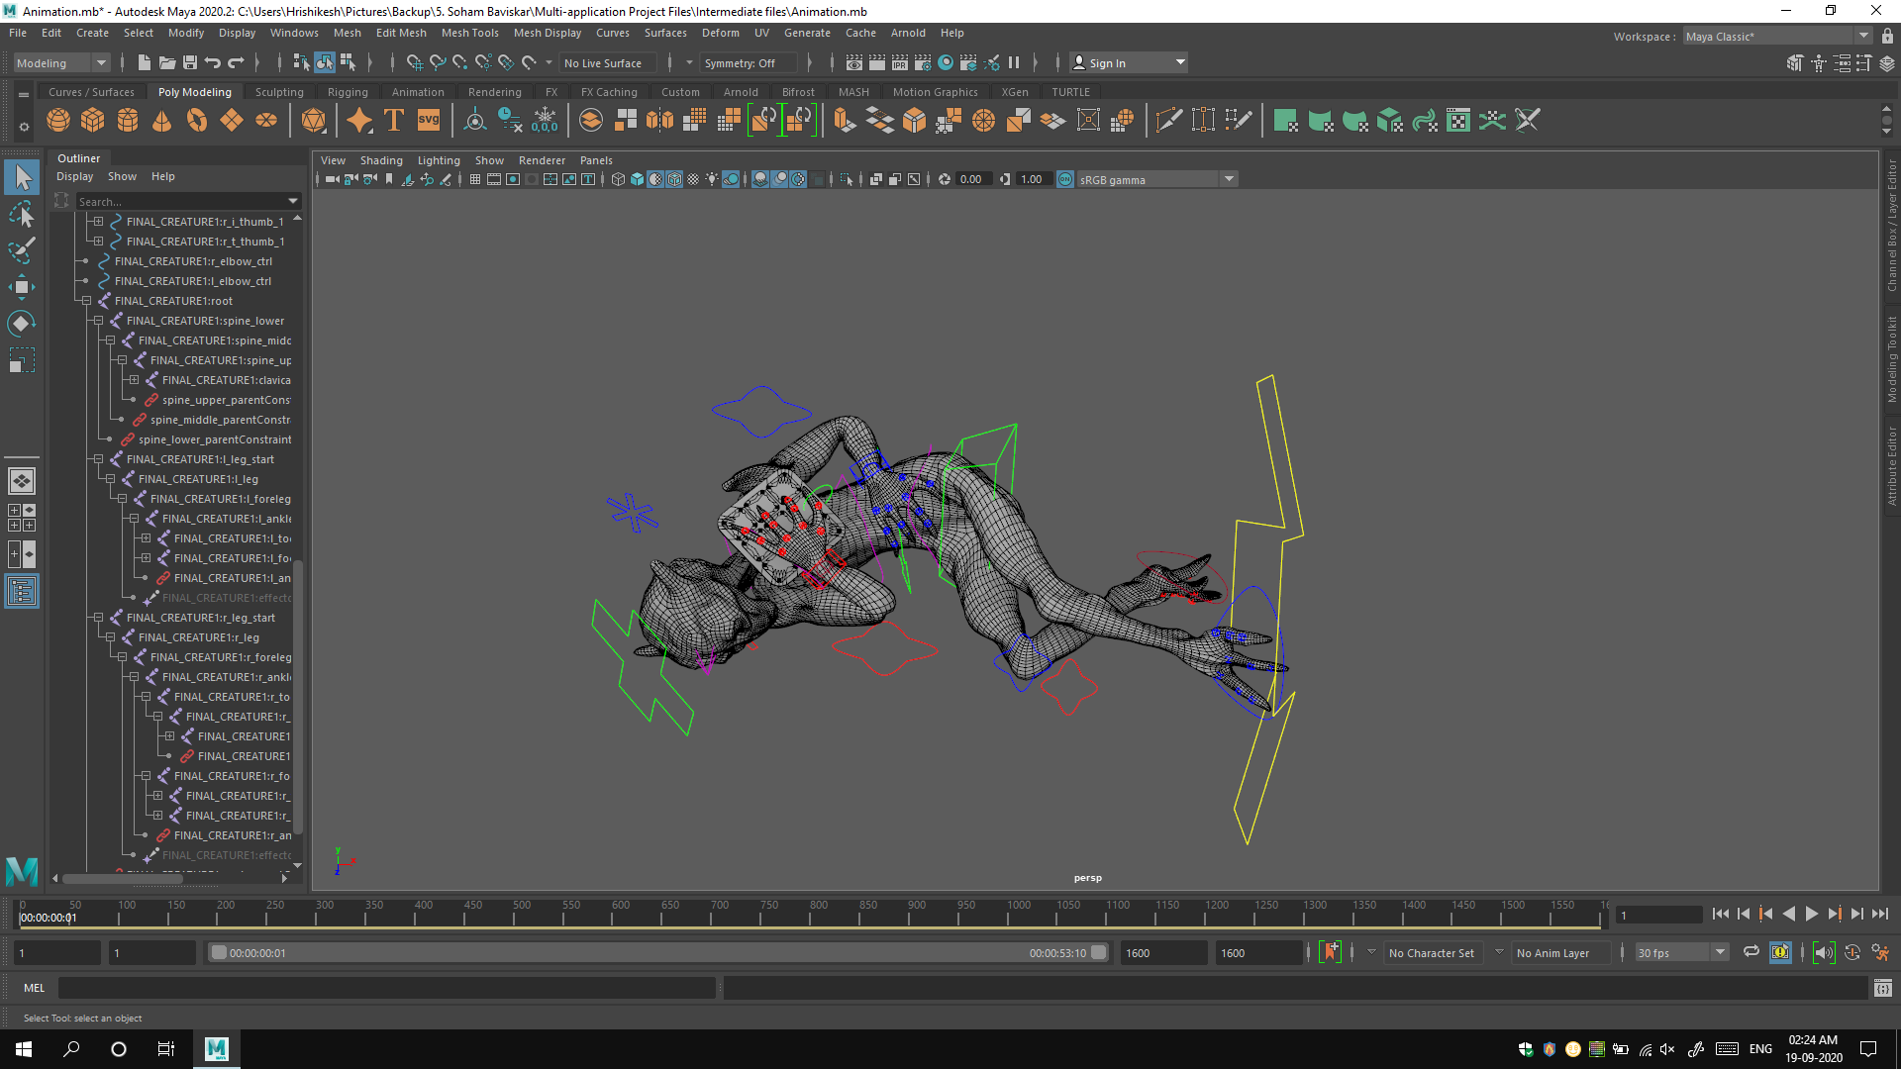The height and width of the screenshot is (1069, 1901).
Task: Click the Outliner horizontal scrollbar
Action: [x=122, y=878]
